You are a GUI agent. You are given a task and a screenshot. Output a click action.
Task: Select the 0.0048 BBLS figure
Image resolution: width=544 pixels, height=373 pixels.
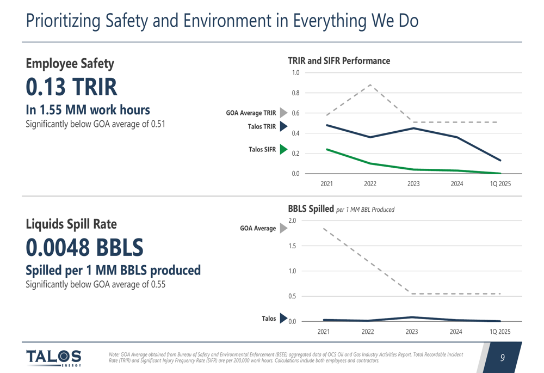pyautogui.click(x=84, y=247)
